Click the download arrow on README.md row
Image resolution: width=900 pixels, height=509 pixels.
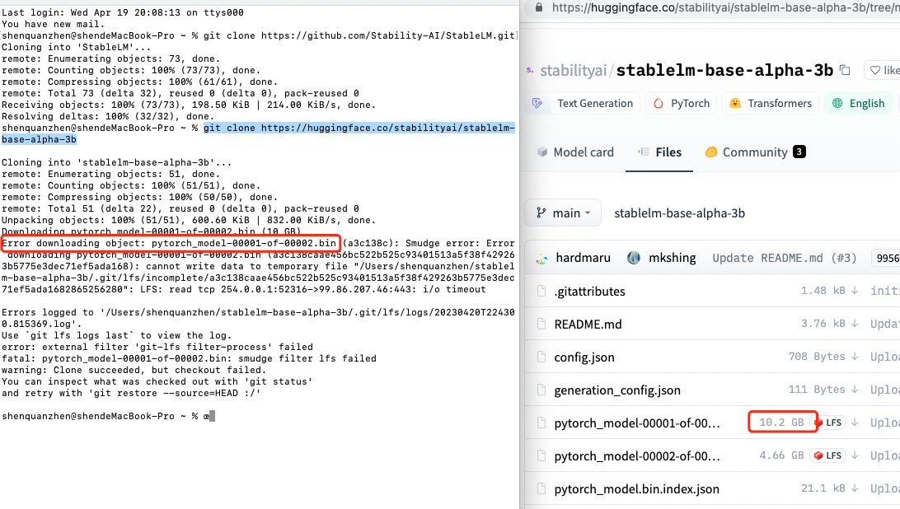(855, 324)
